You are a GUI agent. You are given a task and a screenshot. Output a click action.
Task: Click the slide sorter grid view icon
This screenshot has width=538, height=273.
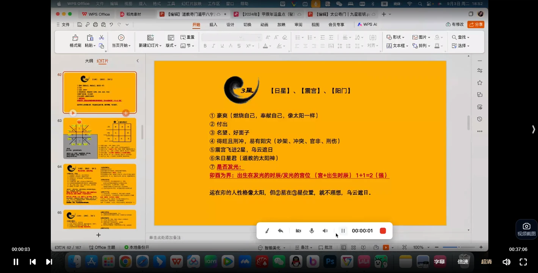[x=353, y=248]
